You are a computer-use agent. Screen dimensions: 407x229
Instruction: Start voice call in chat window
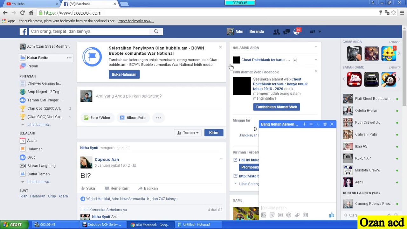318,124
